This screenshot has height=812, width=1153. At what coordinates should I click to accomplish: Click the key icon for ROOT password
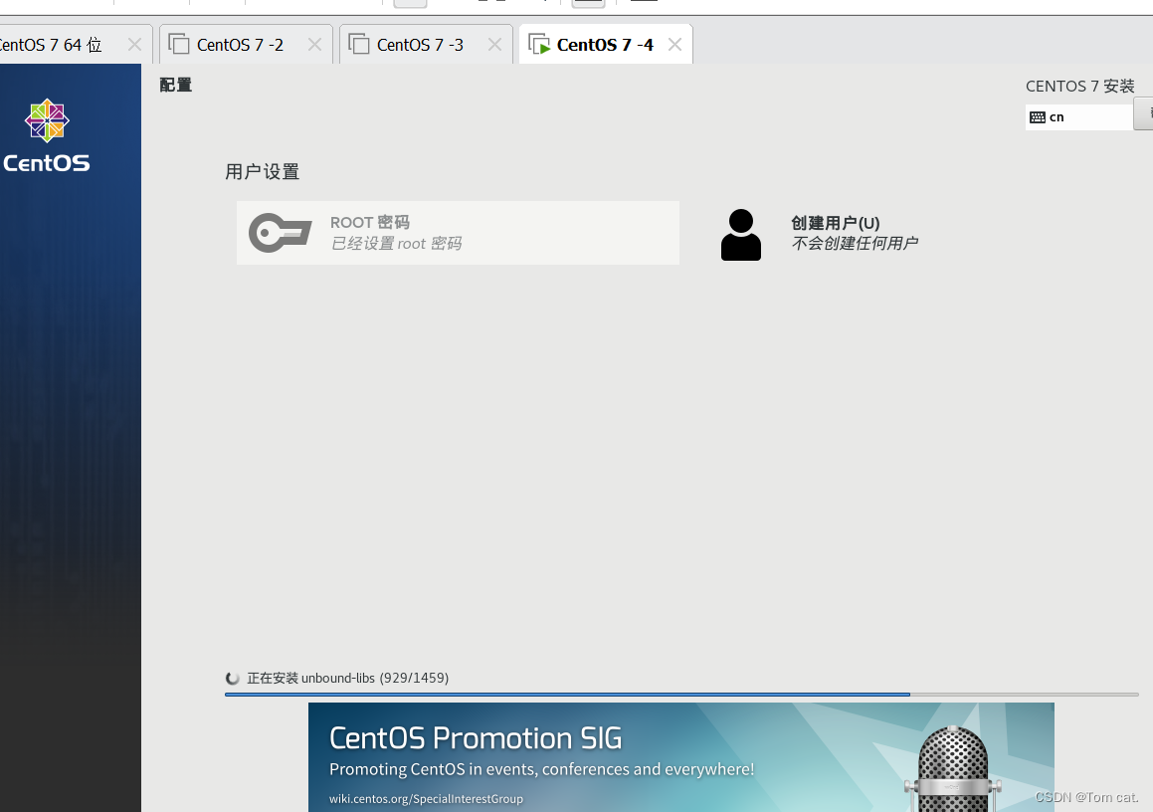pyautogui.click(x=281, y=233)
